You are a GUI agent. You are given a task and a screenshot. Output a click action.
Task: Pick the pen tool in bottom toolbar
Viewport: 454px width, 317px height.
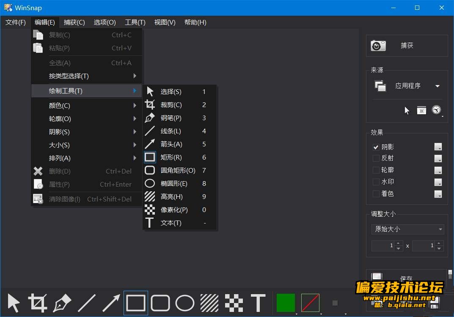tap(62, 303)
